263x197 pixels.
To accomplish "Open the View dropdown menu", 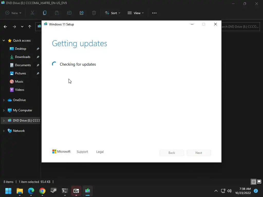I will click(x=136, y=13).
